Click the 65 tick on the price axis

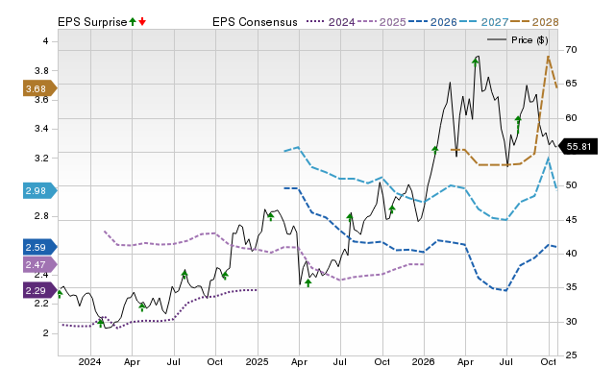click(x=572, y=84)
